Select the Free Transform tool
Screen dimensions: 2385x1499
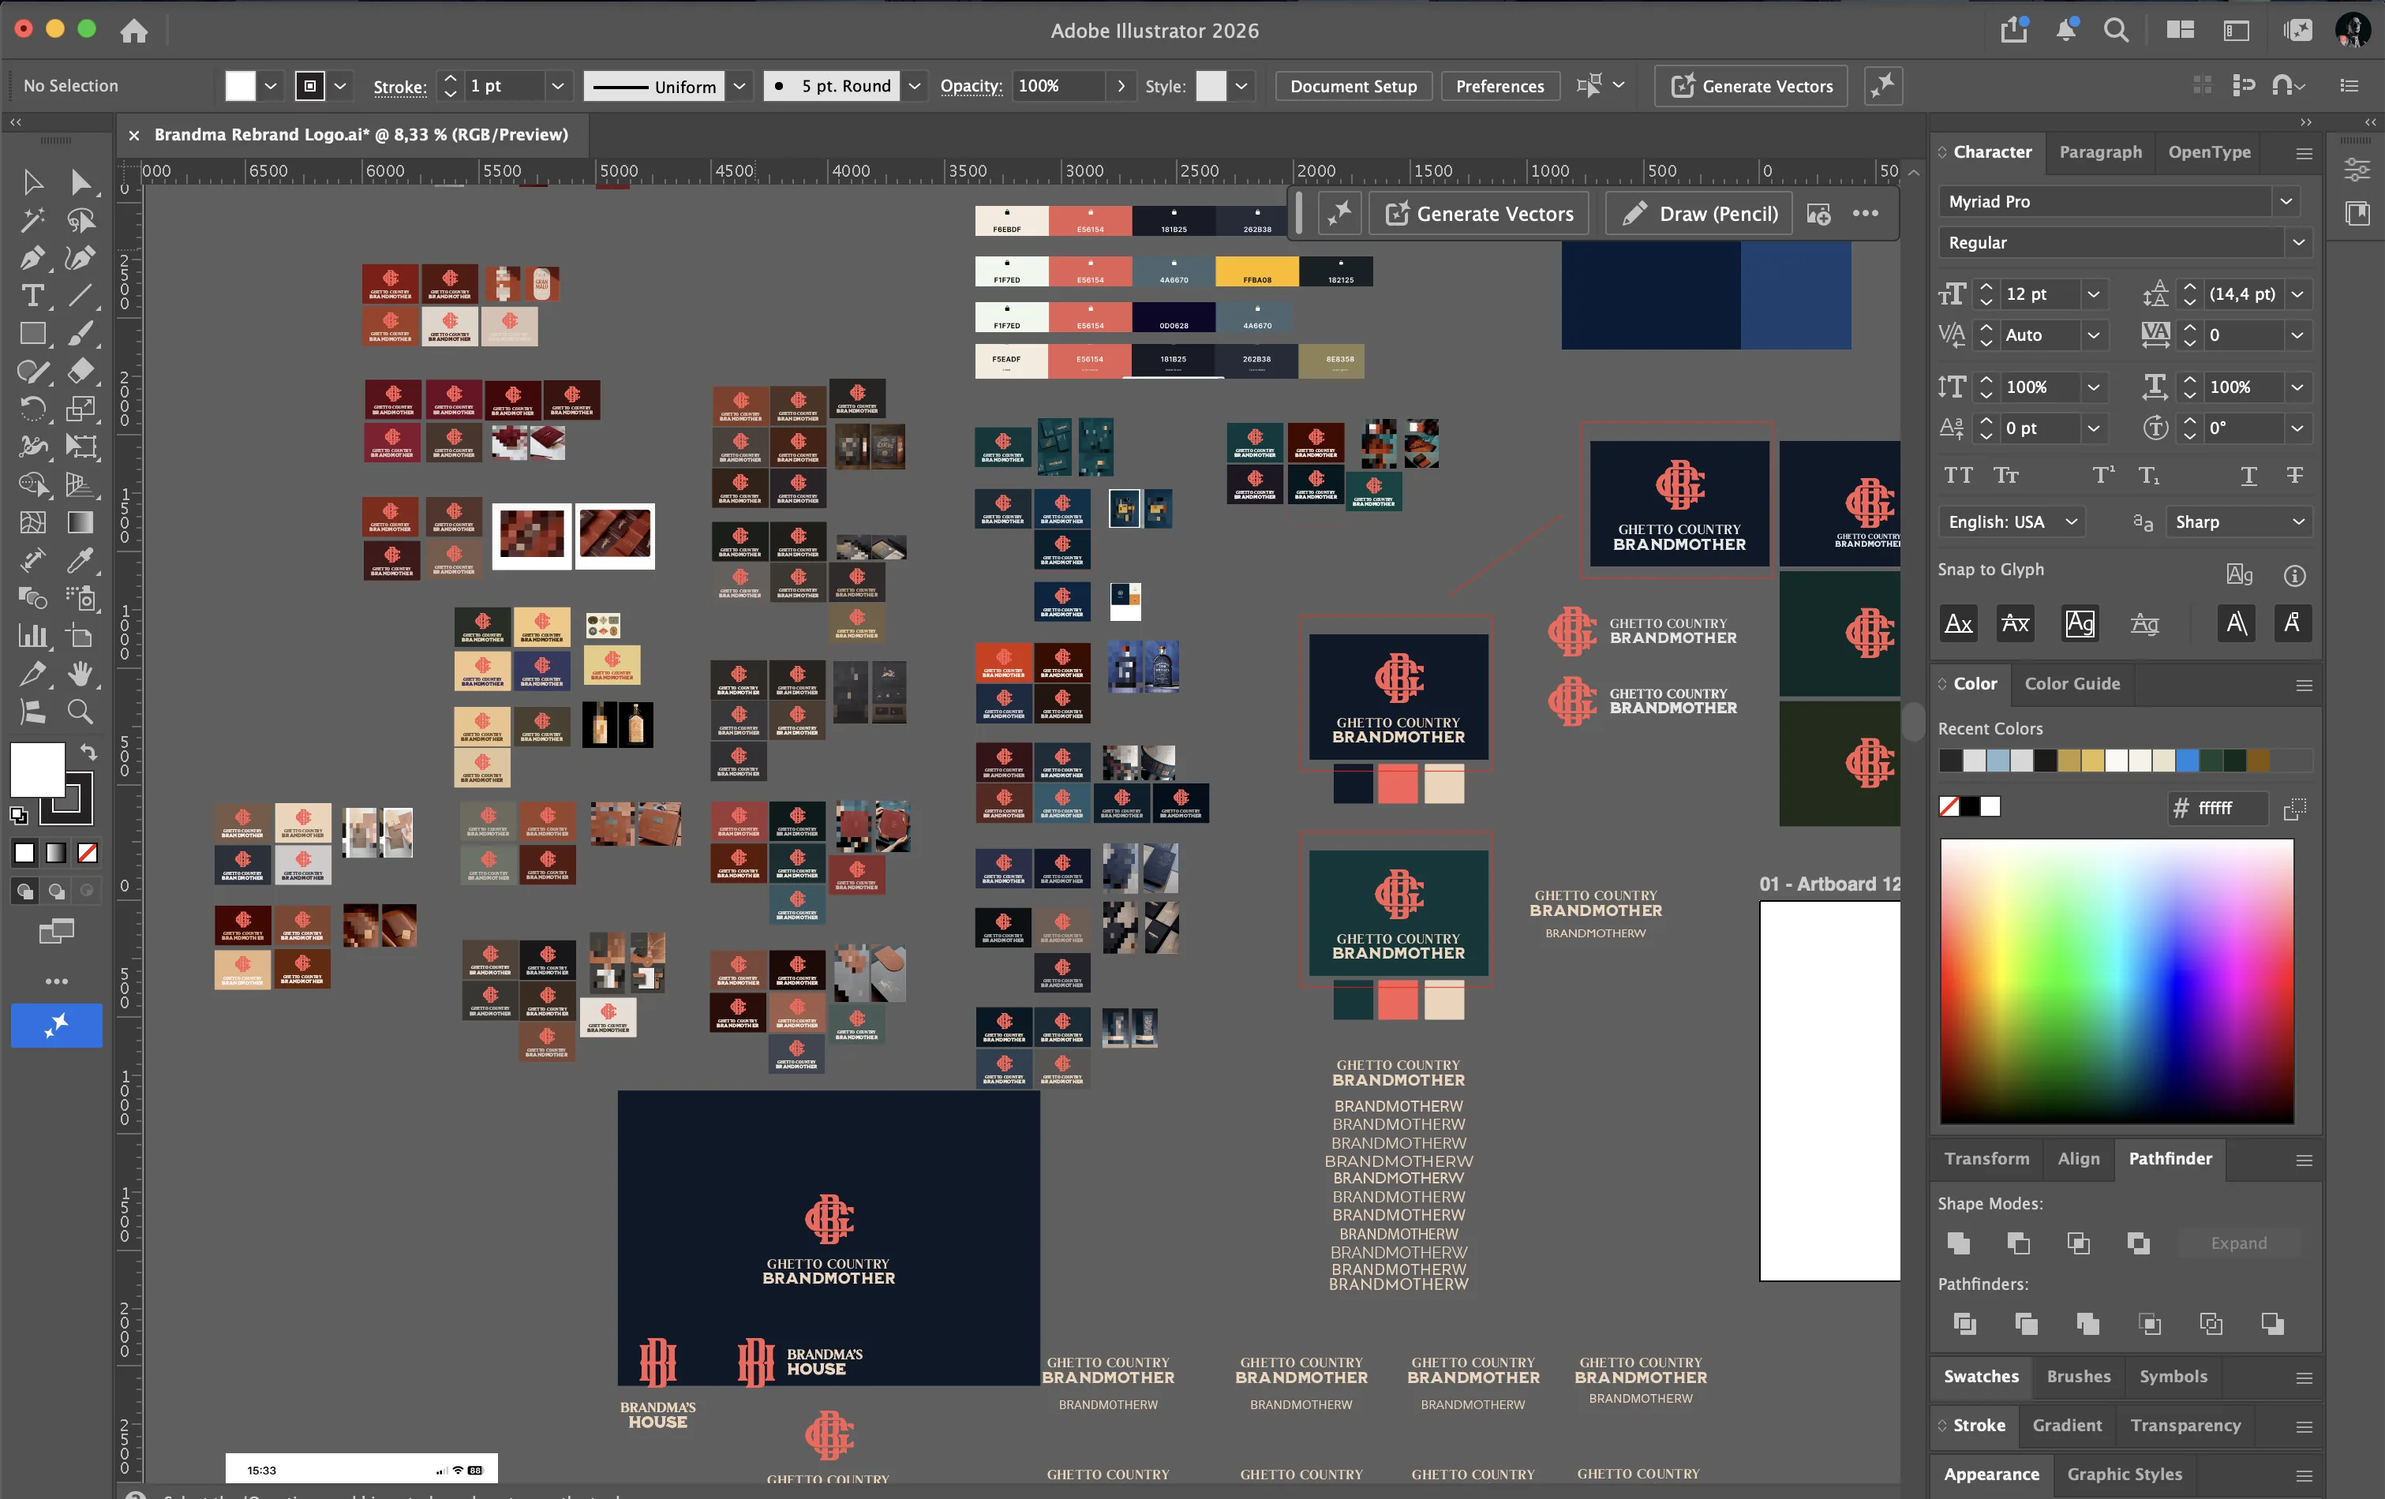tap(81, 447)
